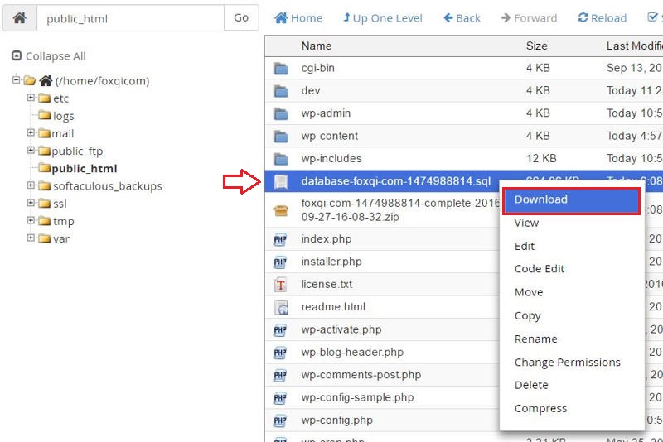The height and width of the screenshot is (442, 663).
Task: Choose Code Edit from the context menu
Action: [540, 269]
